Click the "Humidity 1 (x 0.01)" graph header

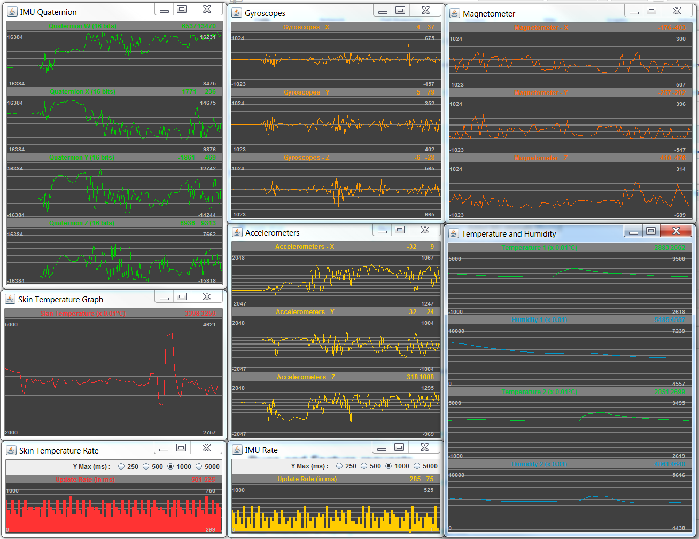tap(569, 320)
